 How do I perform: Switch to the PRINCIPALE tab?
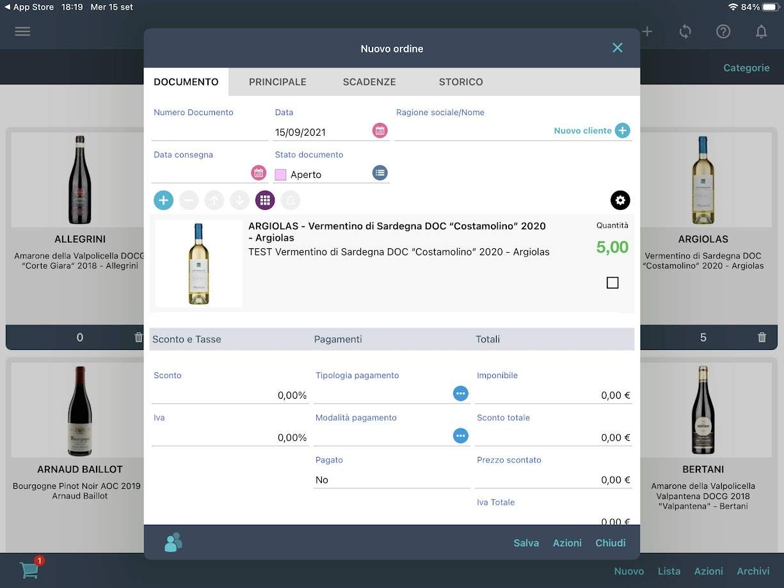click(277, 82)
